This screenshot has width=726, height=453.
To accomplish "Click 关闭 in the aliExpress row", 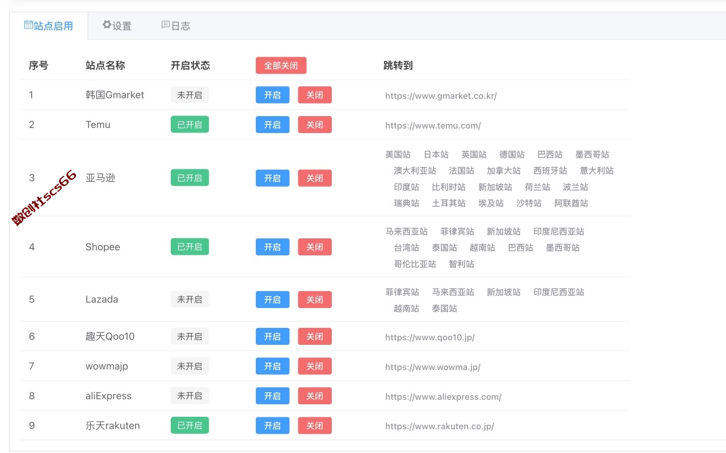I will (315, 396).
